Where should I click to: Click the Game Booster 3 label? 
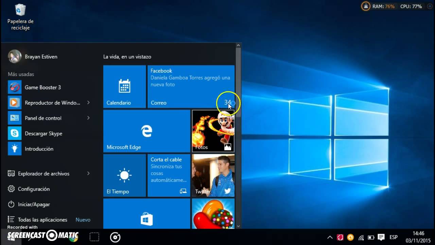tap(43, 87)
